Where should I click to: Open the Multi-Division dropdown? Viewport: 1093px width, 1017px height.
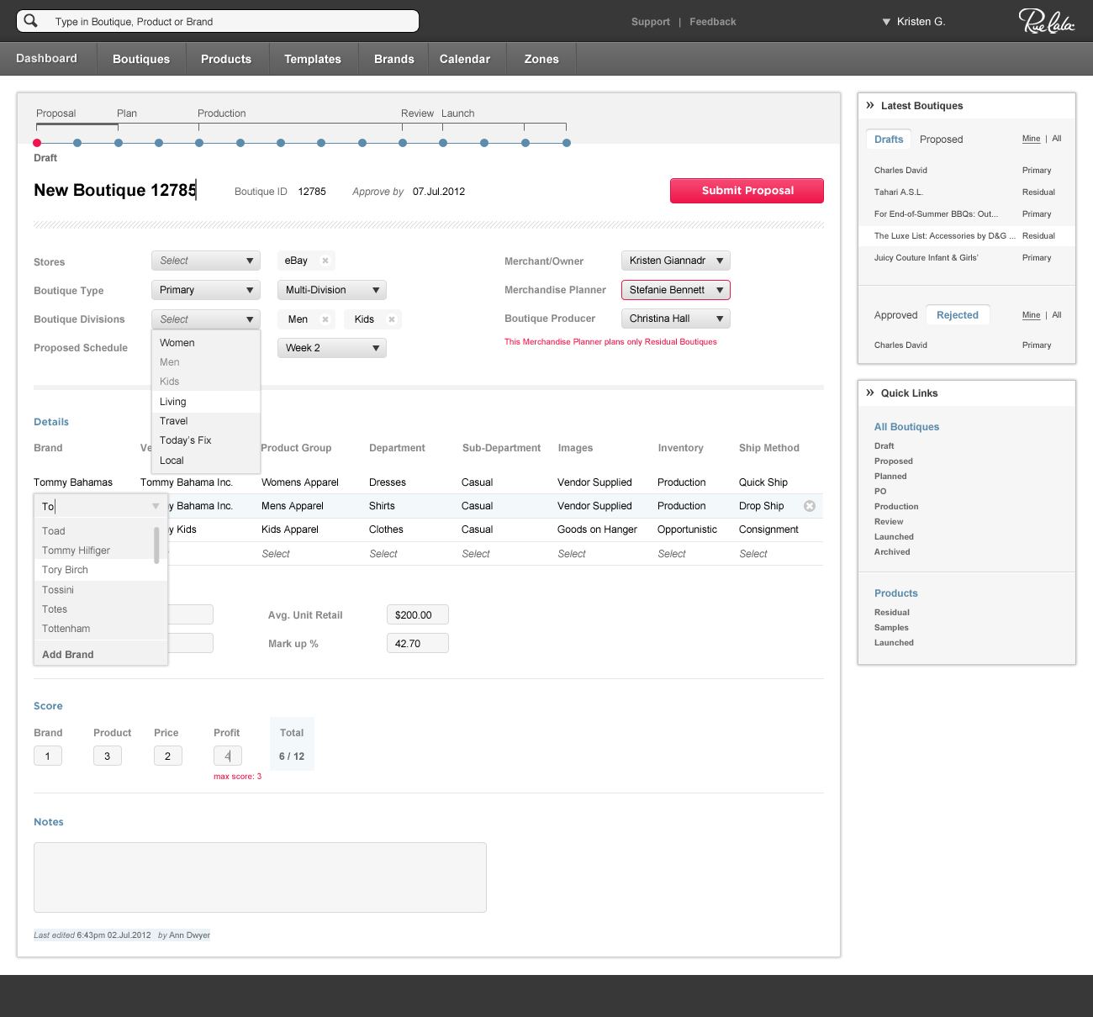(332, 290)
